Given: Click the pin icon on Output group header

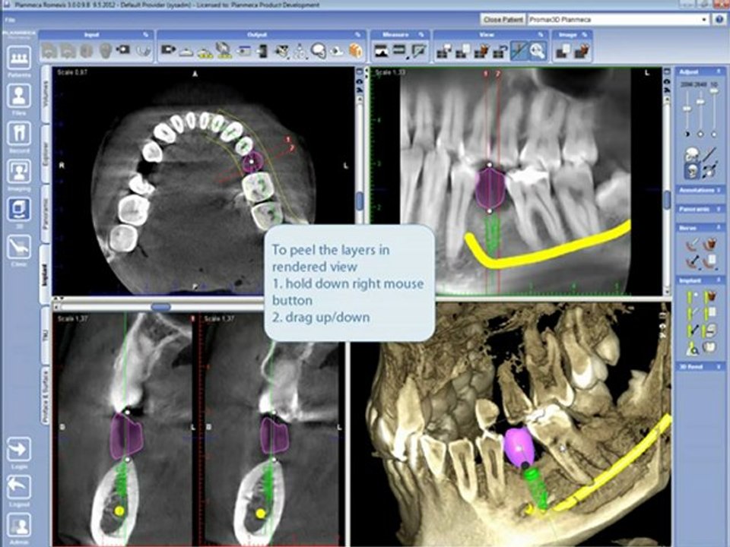Looking at the screenshot, I should click(x=357, y=34).
